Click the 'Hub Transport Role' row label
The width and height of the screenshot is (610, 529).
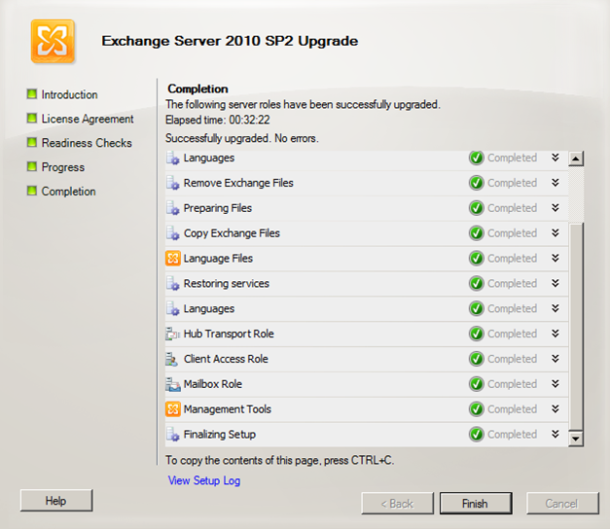coord(229,334)
